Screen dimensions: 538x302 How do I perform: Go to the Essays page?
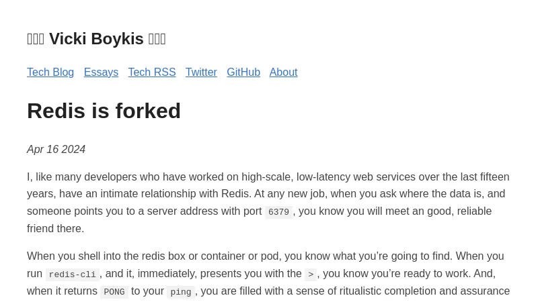[101, 72]
